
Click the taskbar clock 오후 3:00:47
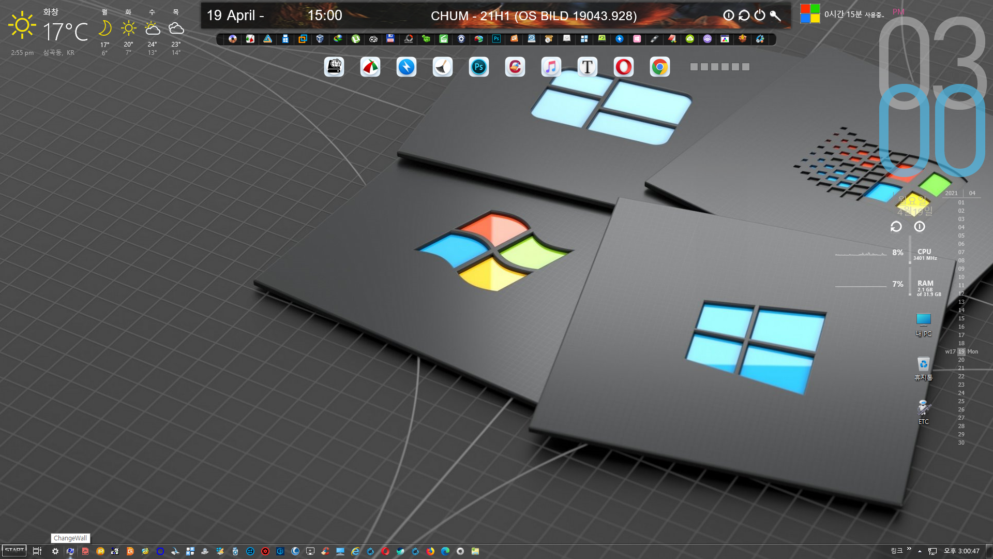[x=962, y=551]
